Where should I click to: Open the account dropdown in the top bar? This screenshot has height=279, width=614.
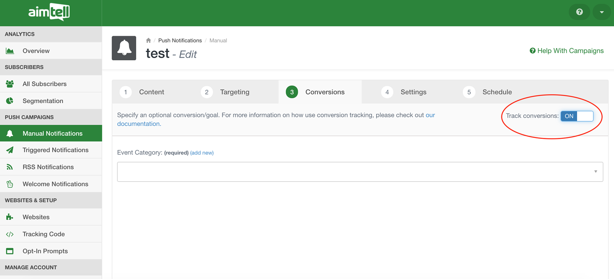601,12
